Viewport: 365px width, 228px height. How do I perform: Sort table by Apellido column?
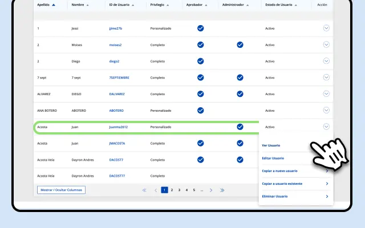(x=46, y=5)
